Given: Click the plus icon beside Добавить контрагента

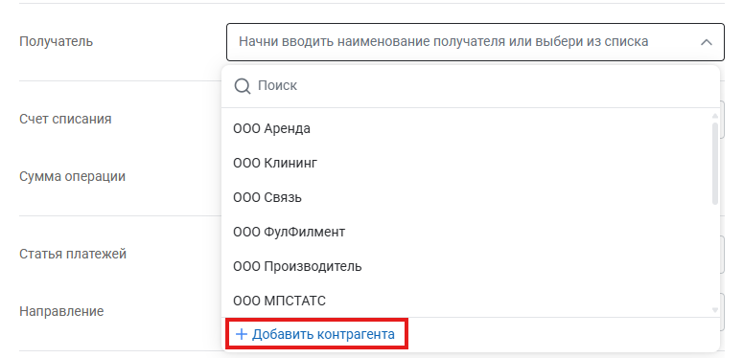Looking at the screenshot, I should tap(242, 334).
